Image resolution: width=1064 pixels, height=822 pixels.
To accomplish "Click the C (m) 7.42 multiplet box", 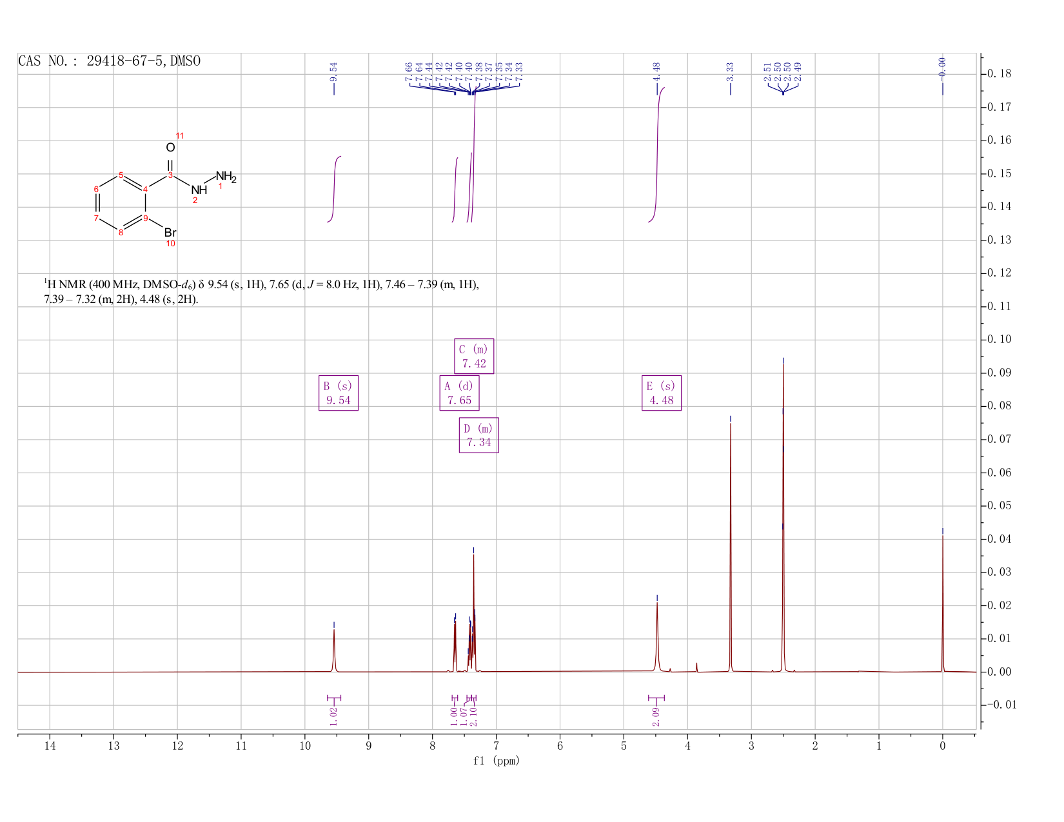I will pos(474,356).
